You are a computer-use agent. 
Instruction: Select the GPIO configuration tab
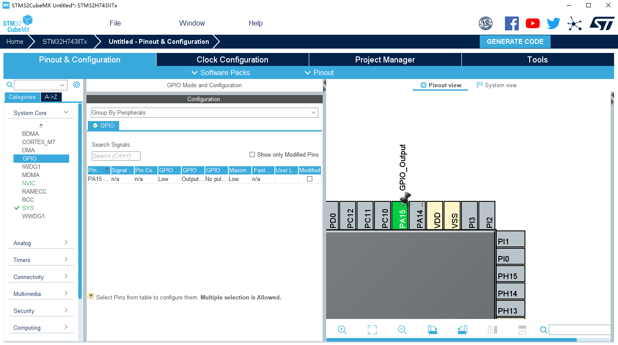click(104, 125)
